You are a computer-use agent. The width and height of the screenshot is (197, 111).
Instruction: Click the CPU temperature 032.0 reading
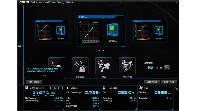pyautogui.click(x=126, y=93)
